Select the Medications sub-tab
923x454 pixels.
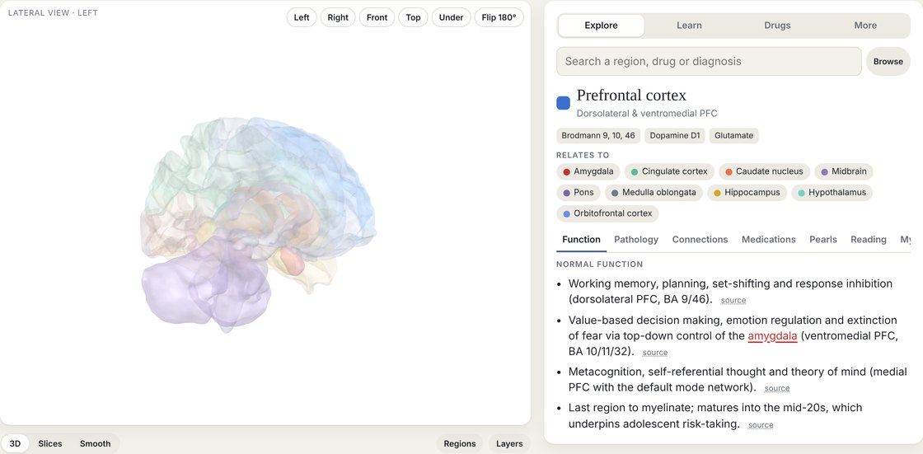point(768,240)
